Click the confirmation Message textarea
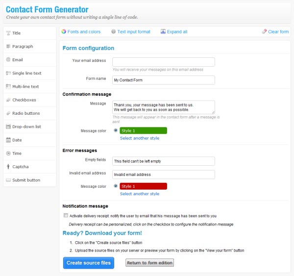Screen dimensions: 294x276 164,107
